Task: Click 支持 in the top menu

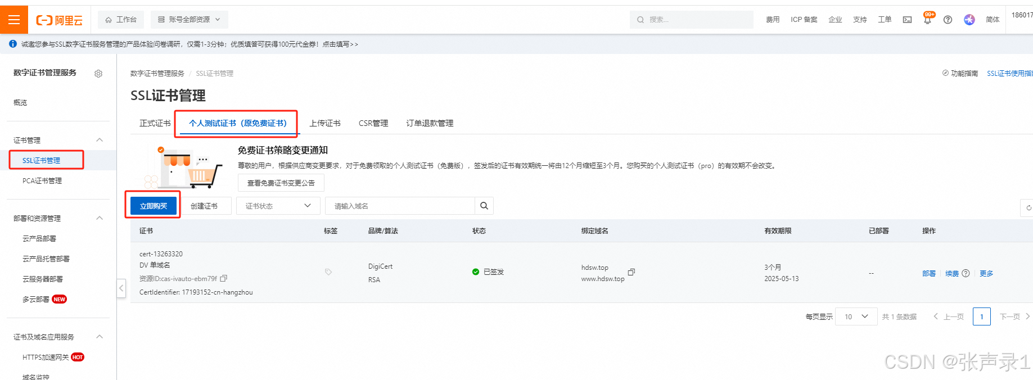Action: click(860, 20)
